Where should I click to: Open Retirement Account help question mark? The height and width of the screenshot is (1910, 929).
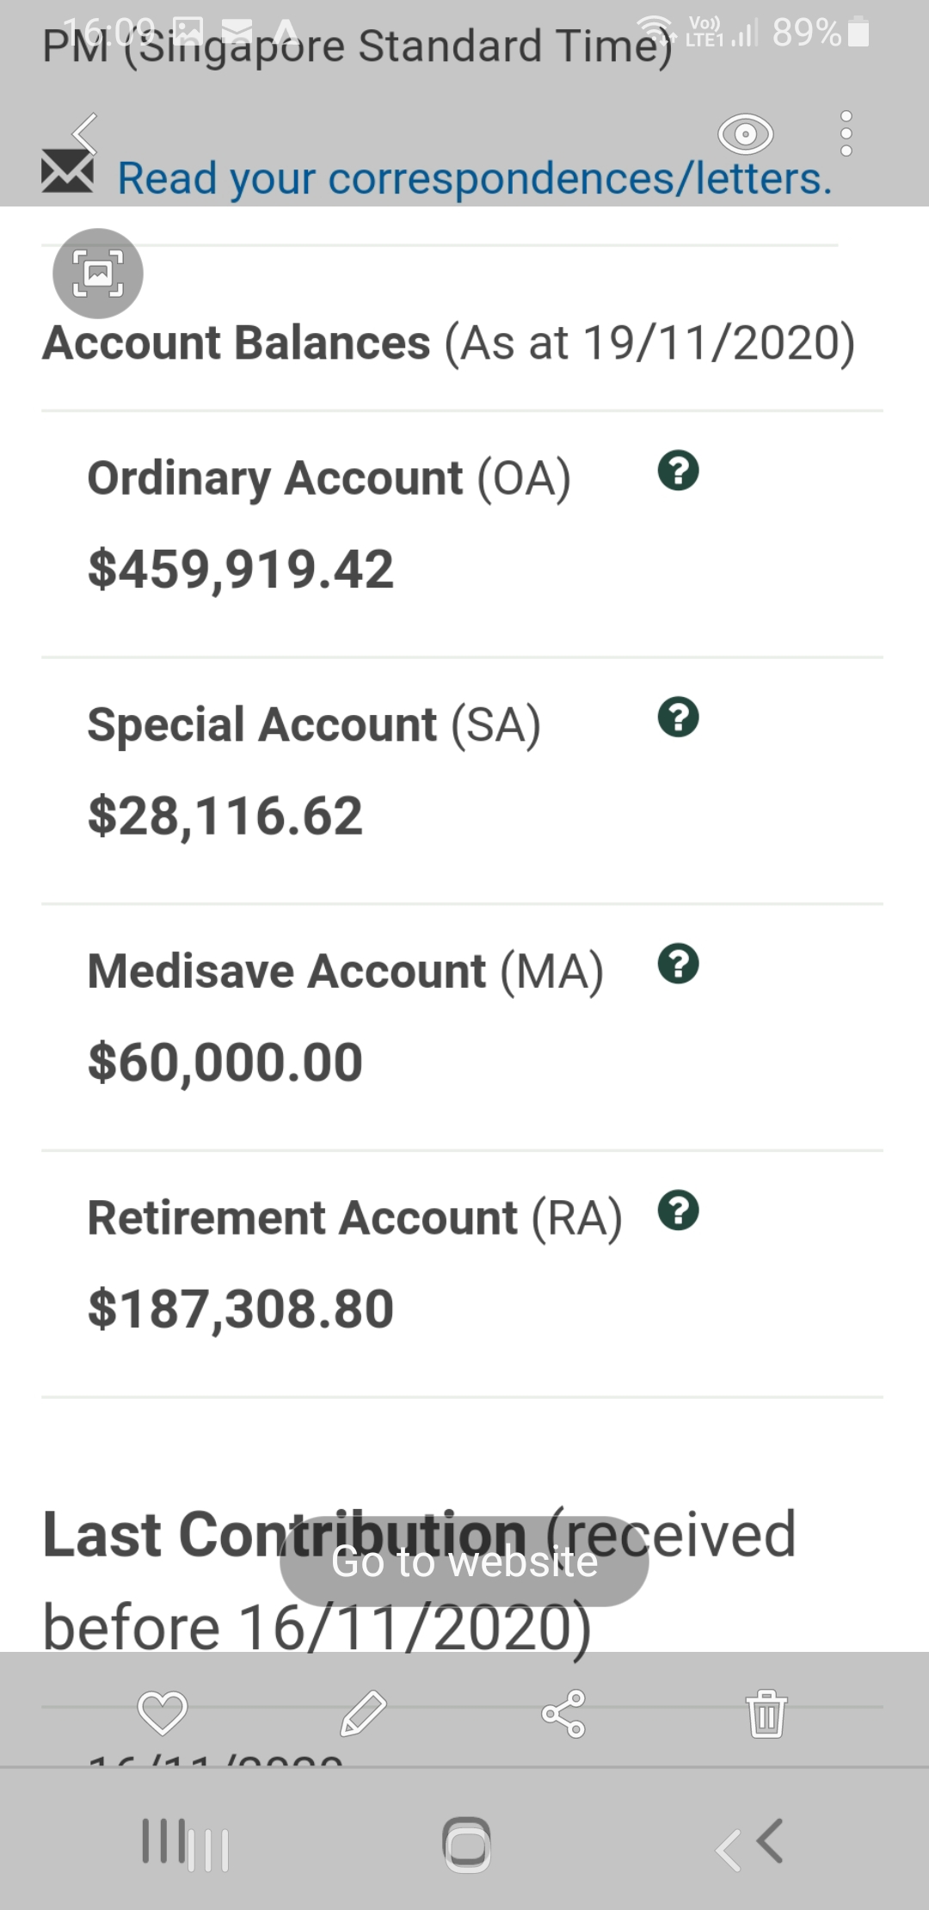click(x=678, y=1211)
